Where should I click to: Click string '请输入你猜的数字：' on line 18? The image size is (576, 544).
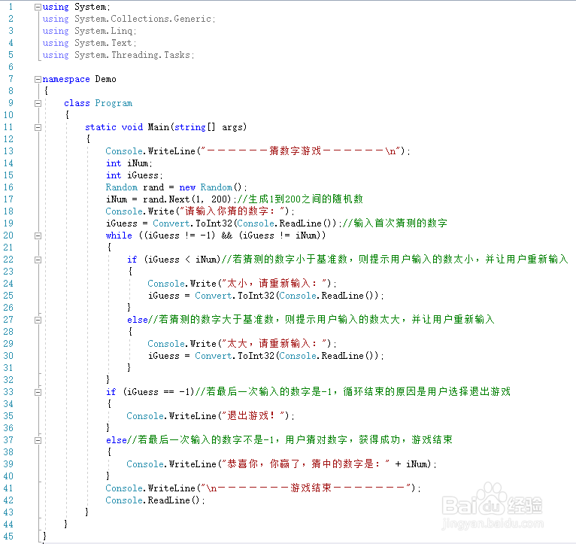click(229, 211)
